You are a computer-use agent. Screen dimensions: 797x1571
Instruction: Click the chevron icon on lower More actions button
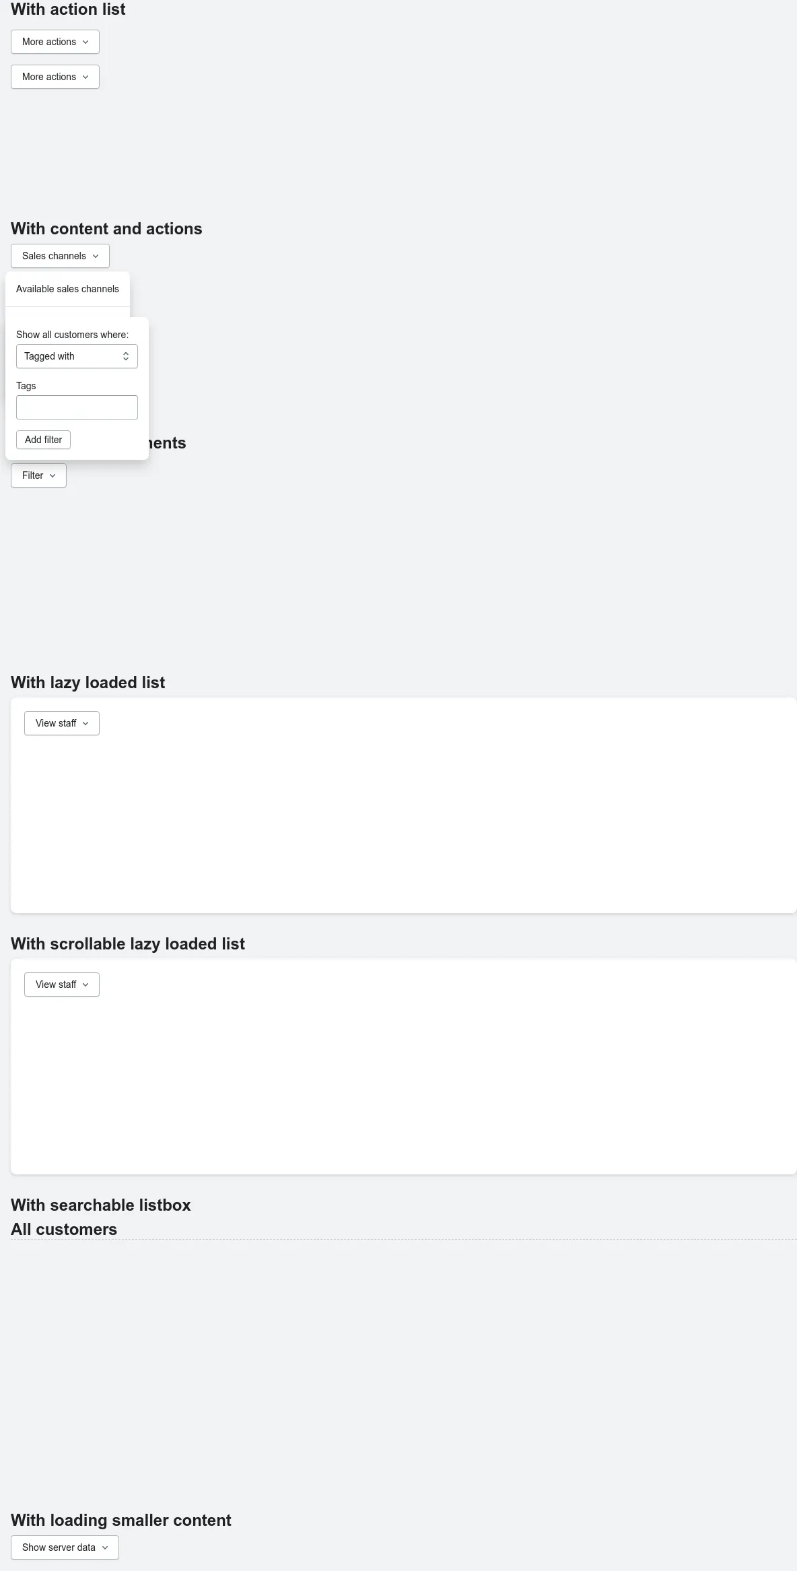[85, 77]
